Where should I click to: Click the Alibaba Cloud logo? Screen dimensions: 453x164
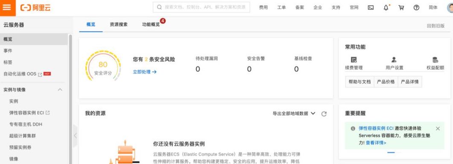(x=35, y=8)
